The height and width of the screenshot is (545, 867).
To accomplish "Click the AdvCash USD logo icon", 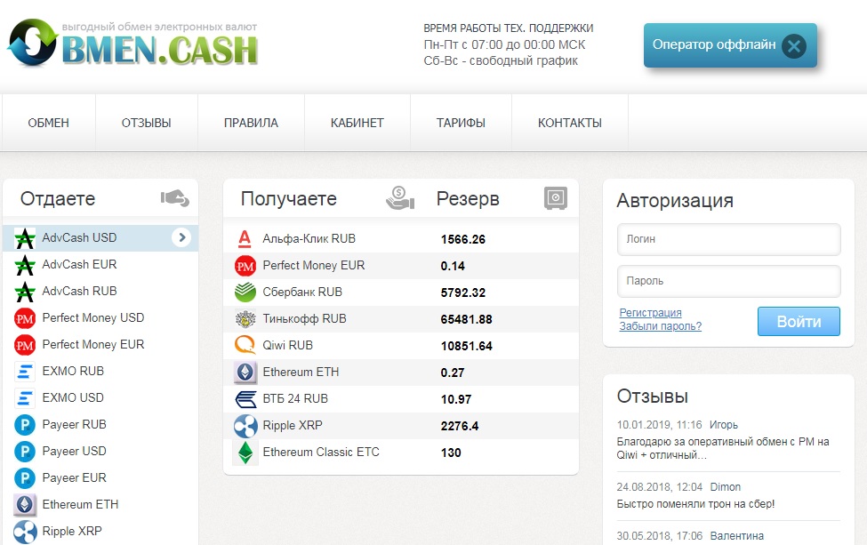I will pyautogui.click(x=25, y=238).
